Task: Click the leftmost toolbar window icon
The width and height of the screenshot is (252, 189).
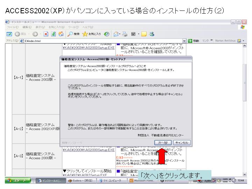Action: (x=9, y=34)
